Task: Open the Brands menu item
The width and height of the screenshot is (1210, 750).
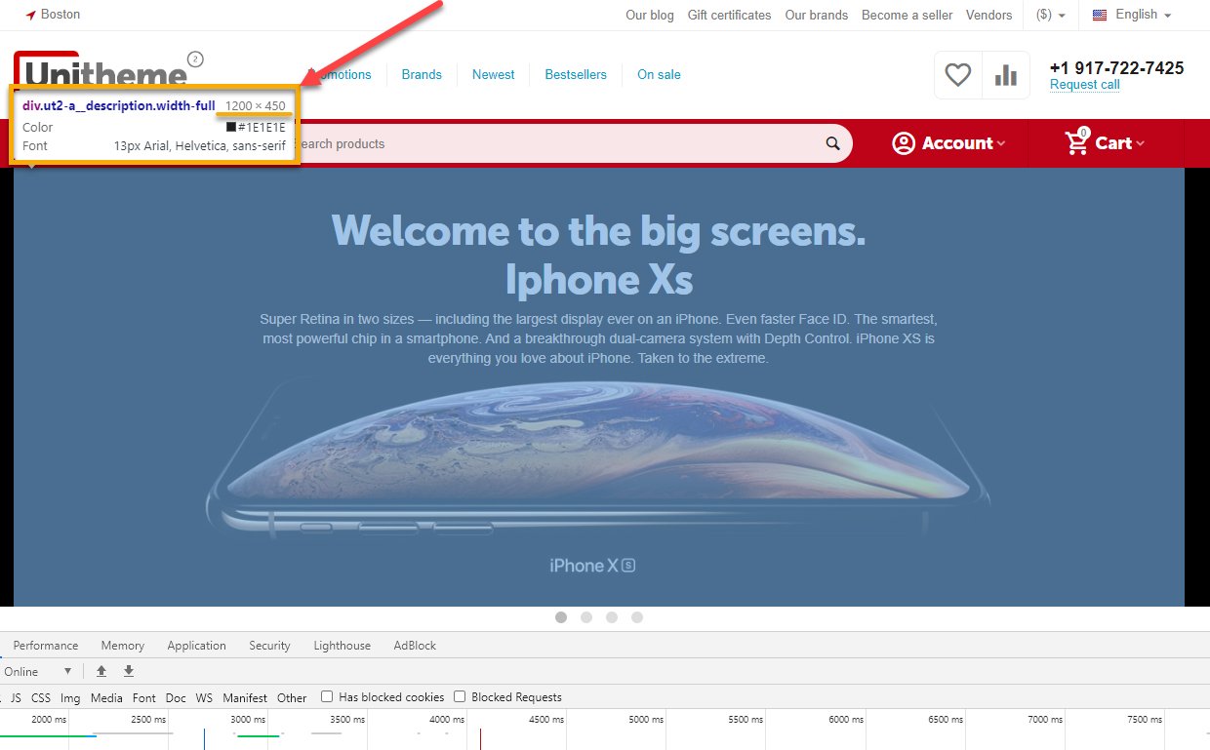Action: 422,74
